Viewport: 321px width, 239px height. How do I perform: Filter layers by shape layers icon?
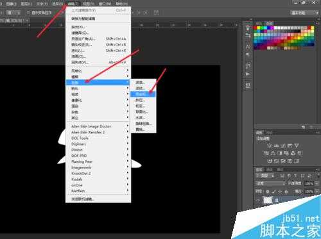[x=302, y=176]
